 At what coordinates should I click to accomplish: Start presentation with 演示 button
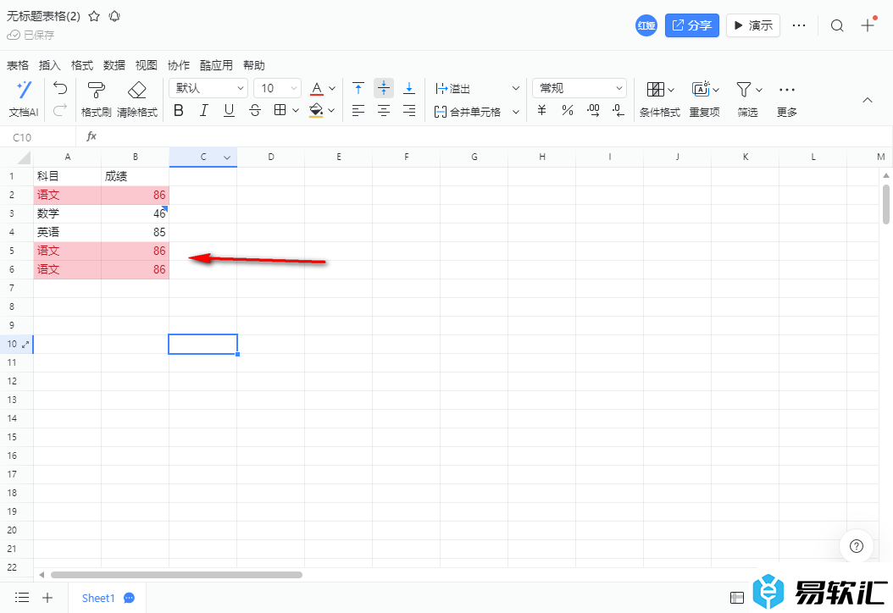(x=753, y=25)
